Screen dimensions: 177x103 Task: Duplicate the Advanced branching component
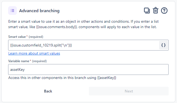tap(147, 11)
